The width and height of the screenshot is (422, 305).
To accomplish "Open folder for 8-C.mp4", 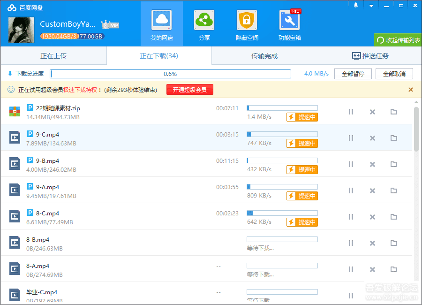I will coord(394,217).
